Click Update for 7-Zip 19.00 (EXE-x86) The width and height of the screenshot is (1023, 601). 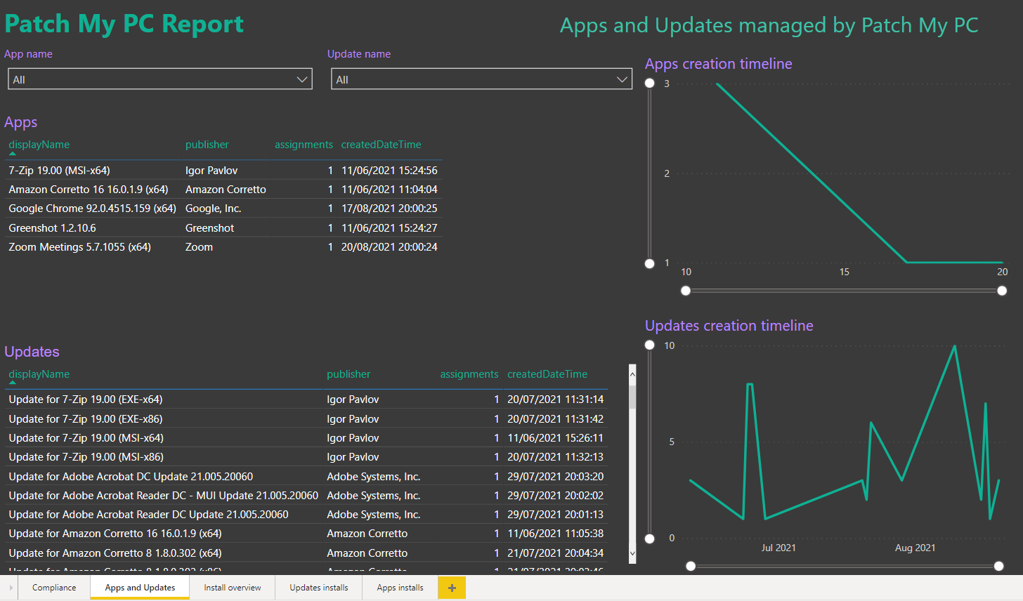click(x=86, y=419)
